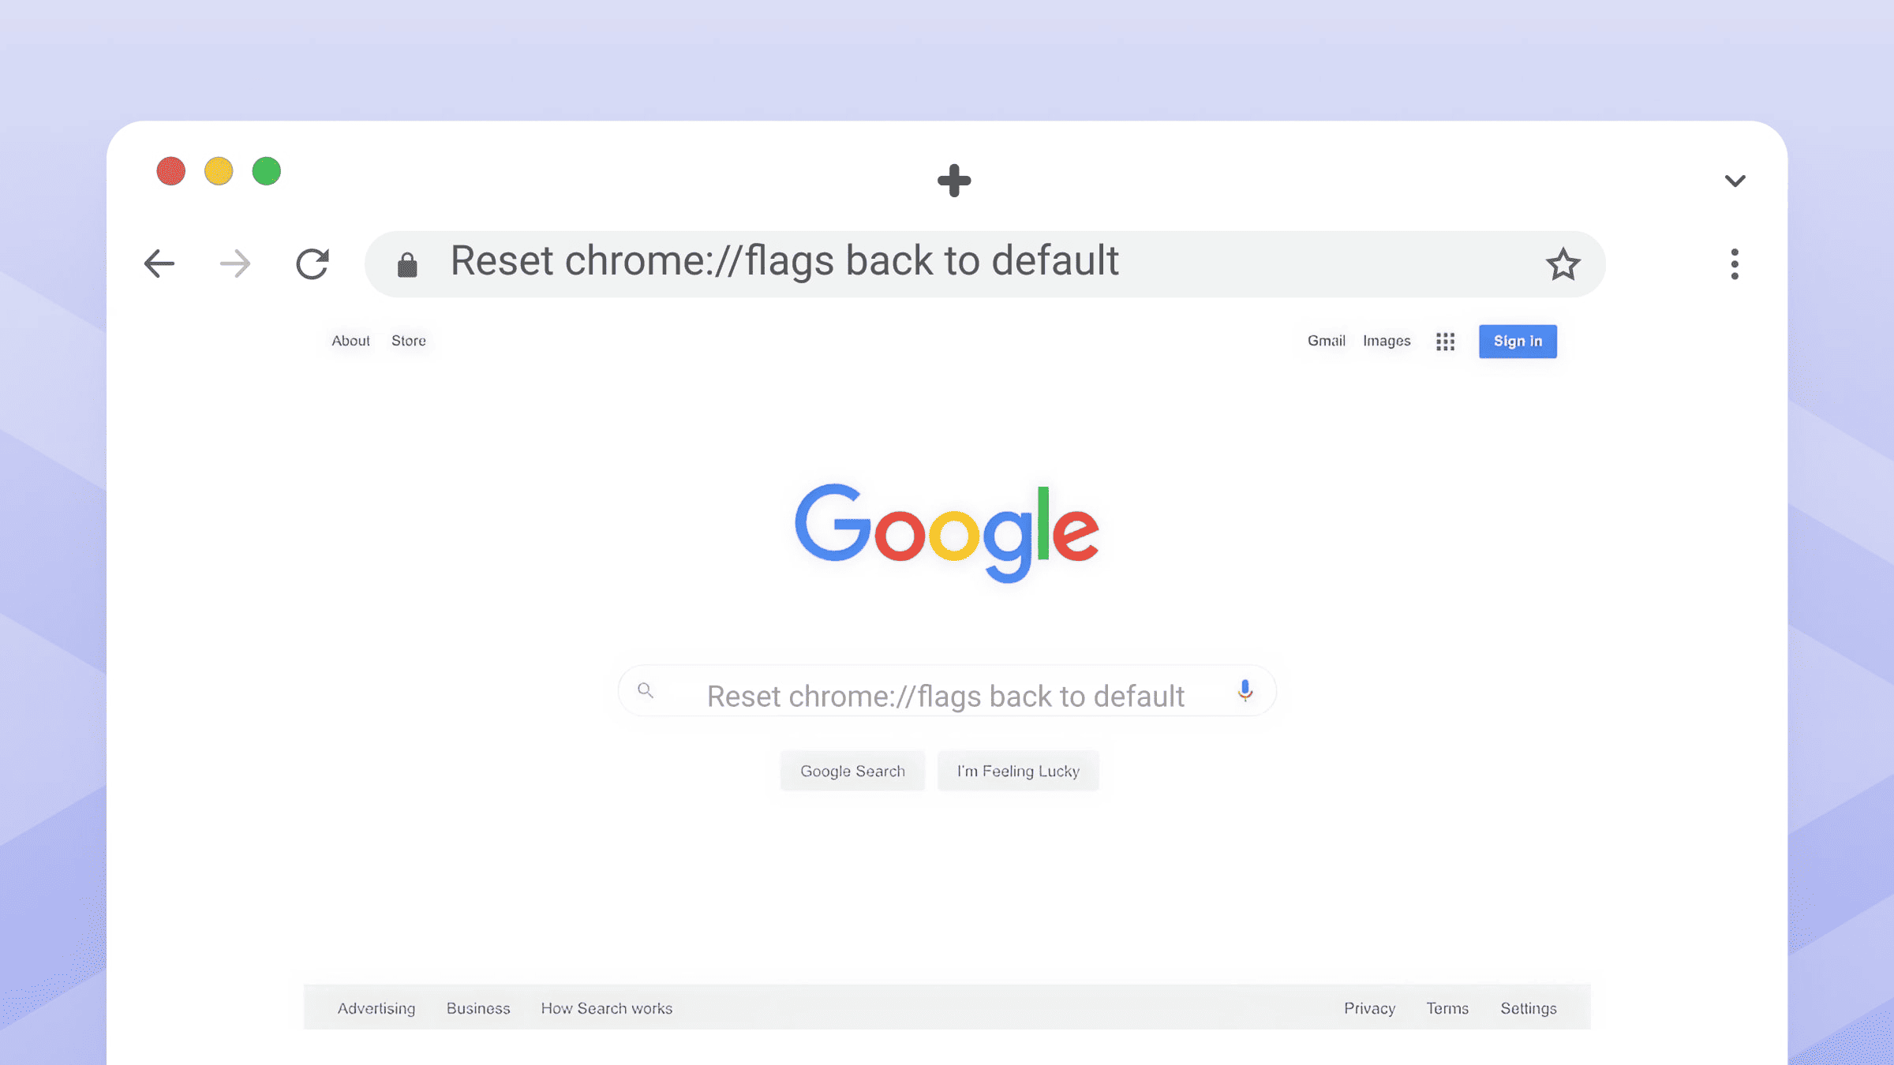
Task: Open Settings in the footer
Action: tap(1528, 1008)
